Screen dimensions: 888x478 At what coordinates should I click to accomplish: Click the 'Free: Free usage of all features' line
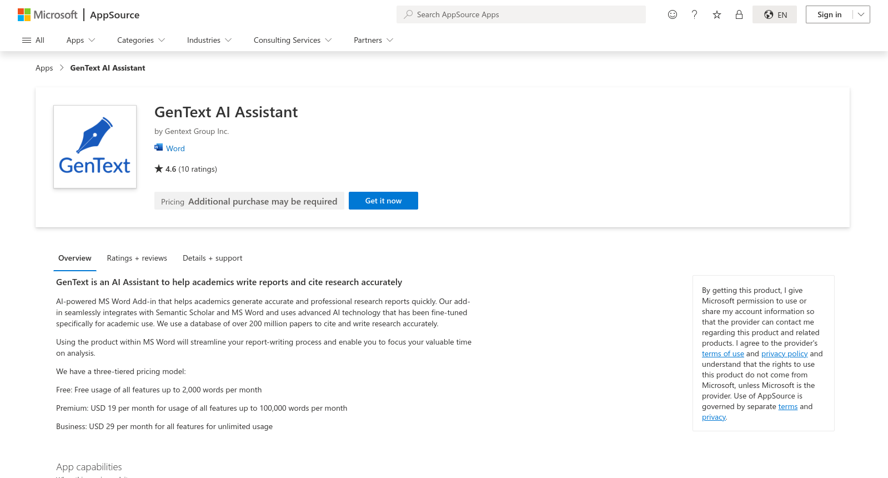click(159, 390)
